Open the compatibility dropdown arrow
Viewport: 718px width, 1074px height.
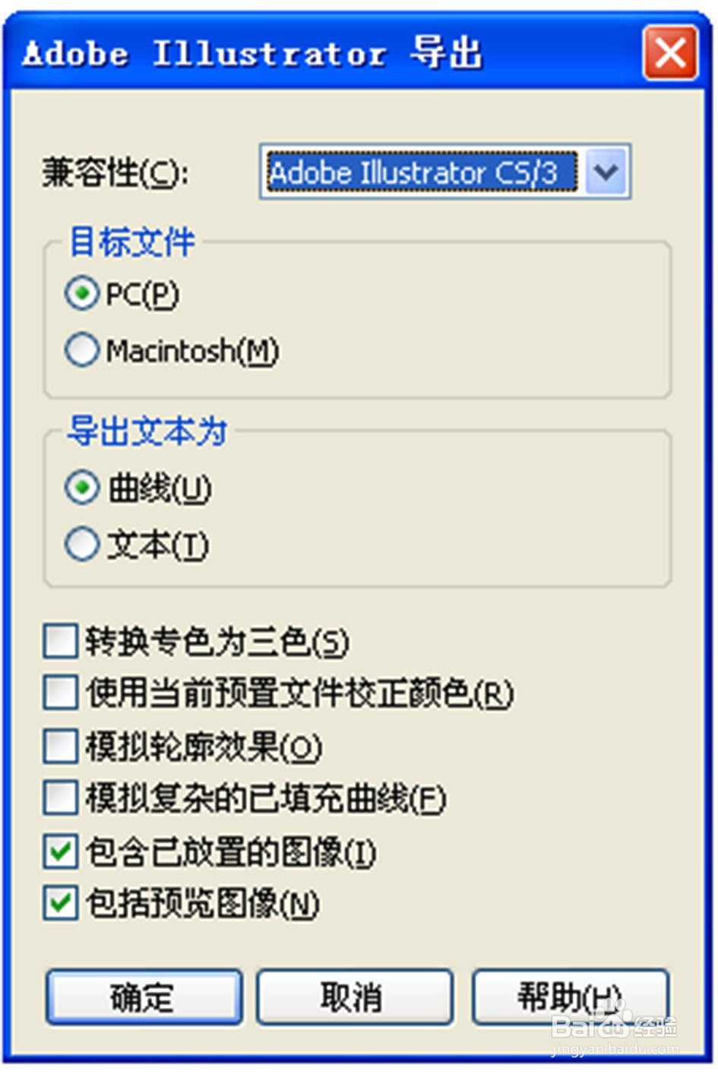[x=606, y=172]
